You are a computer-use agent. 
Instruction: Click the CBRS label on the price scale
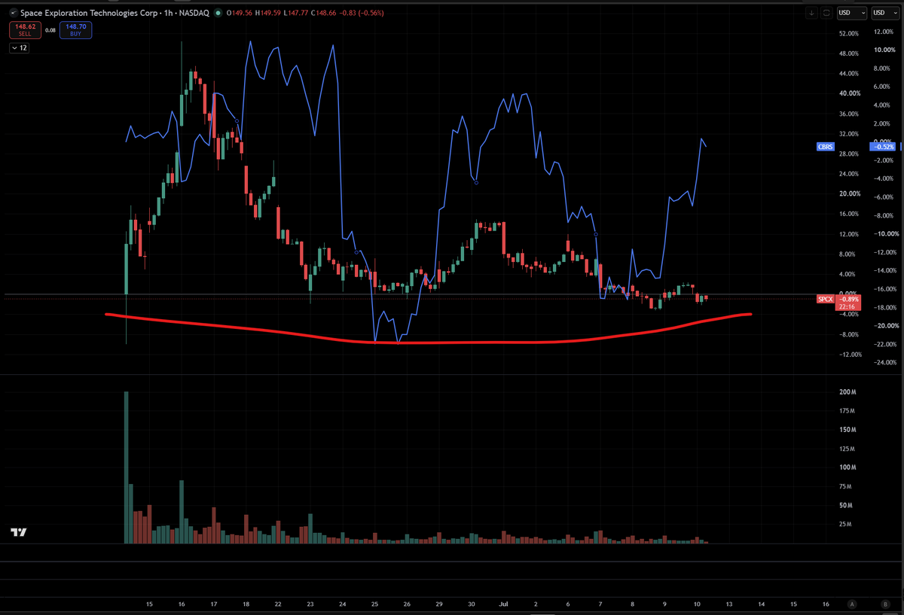825,147
